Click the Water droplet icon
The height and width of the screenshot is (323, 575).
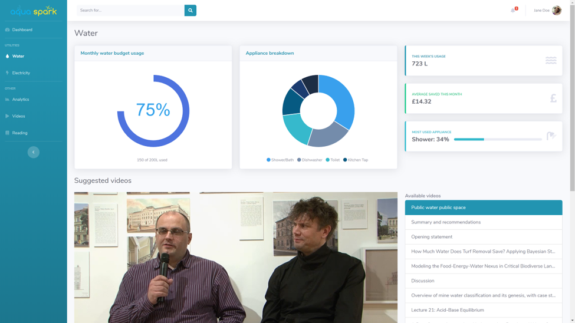(x=7, y=56)
